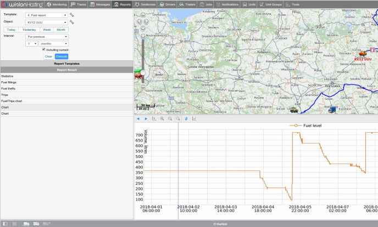
Task: Select Fuel thefts in report results
Action: pyautogui.click(x=67, y=88)
